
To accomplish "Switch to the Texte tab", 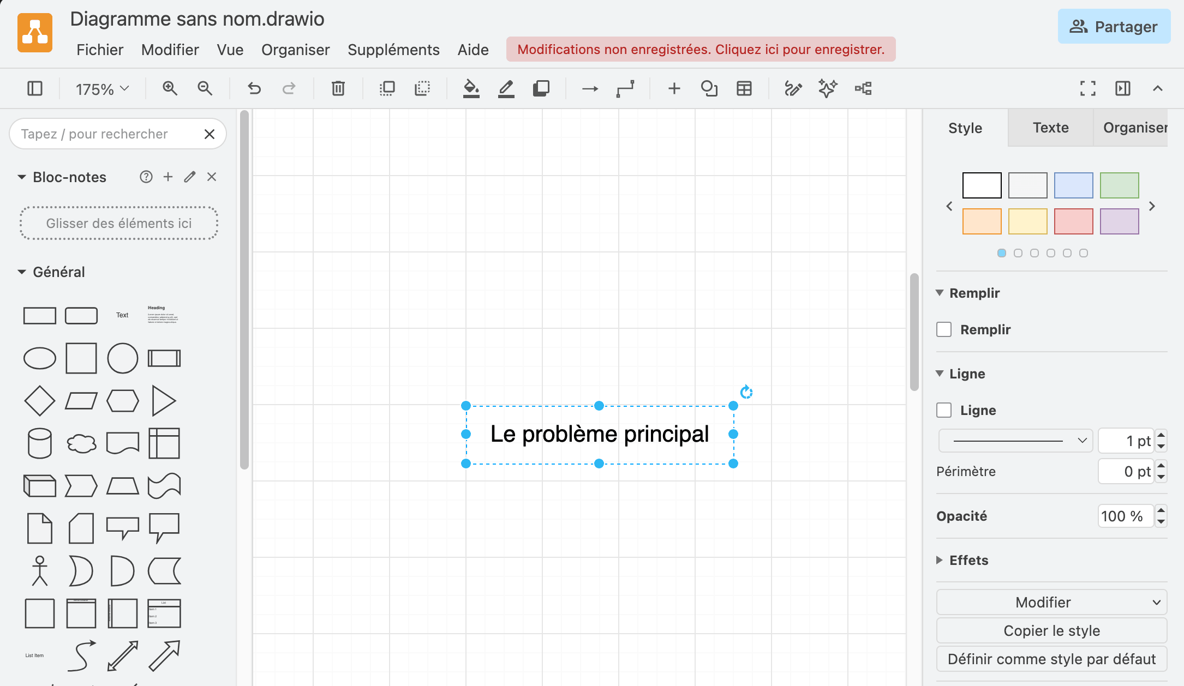I will pos(1051,128).
